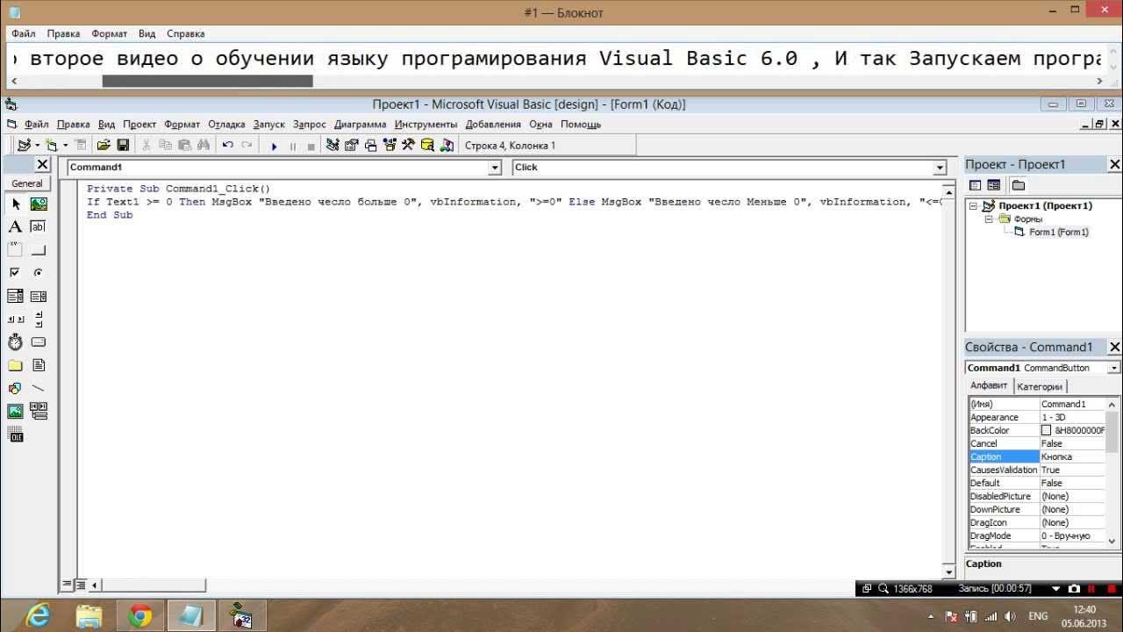Select the Pointer tool in the toolbox
The image size is (1123, 632).
pos(16,204)
